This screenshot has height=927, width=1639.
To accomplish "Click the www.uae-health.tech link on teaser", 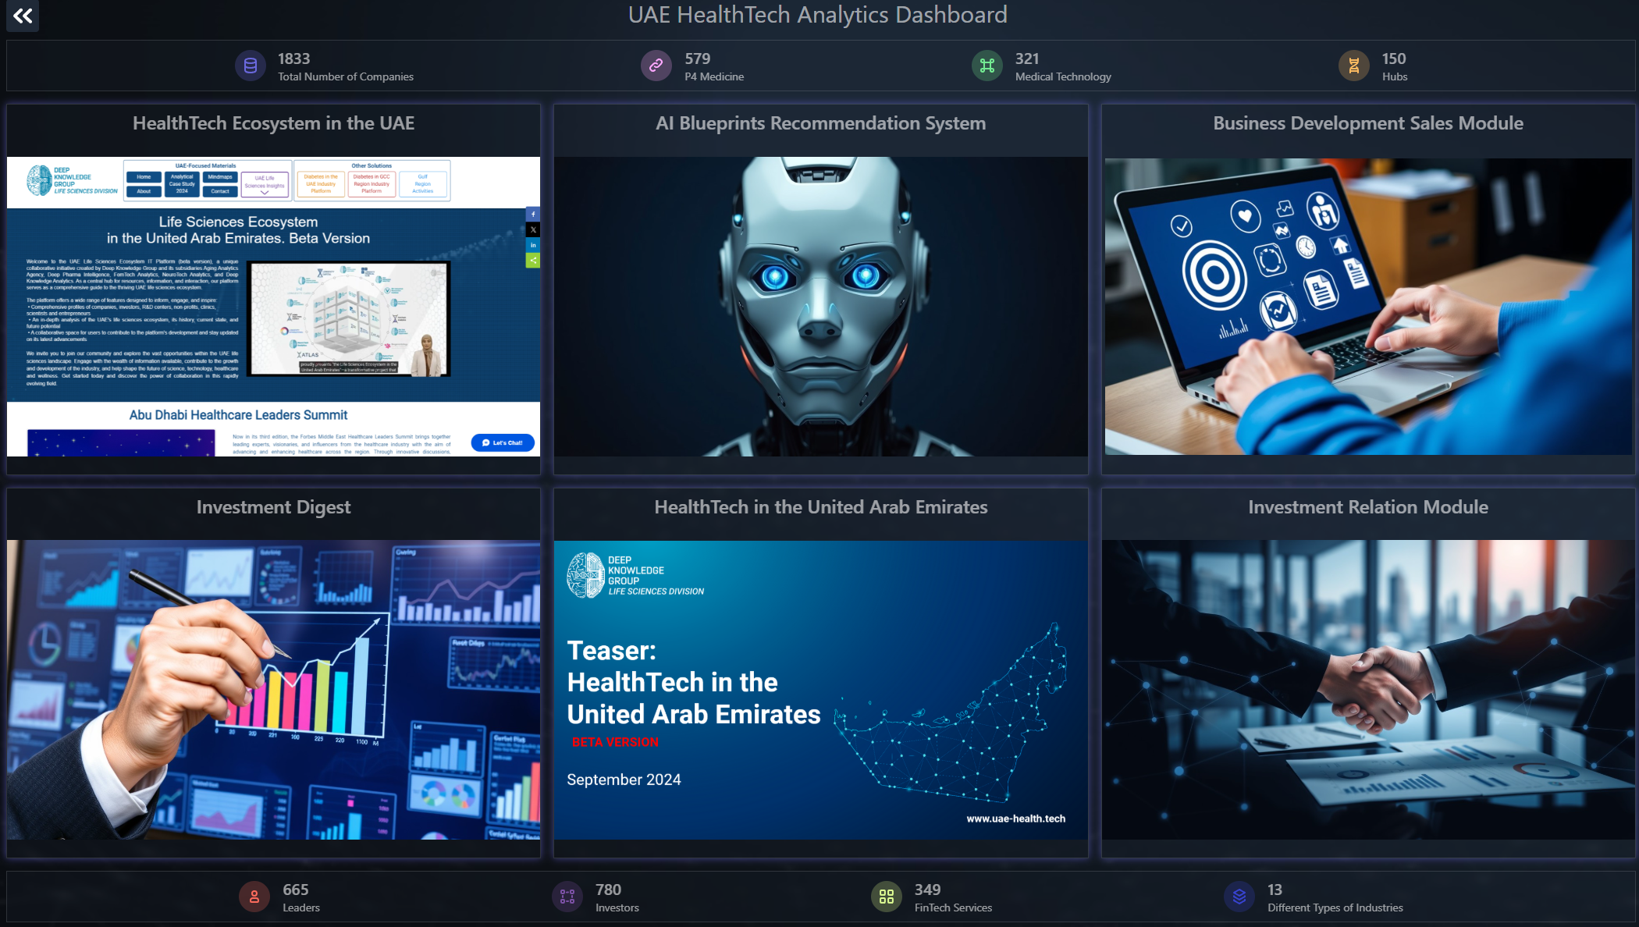I will [1015, 819].
